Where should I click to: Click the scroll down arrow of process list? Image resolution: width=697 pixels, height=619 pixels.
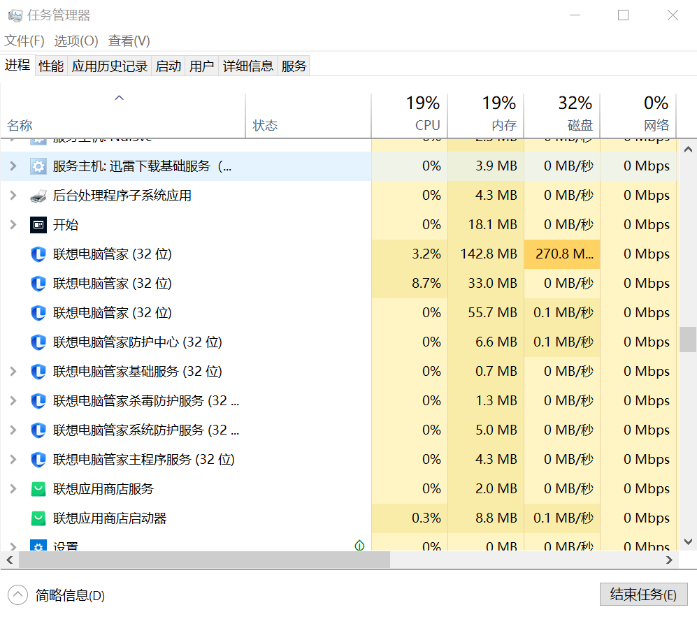click(x=688, y=541)
